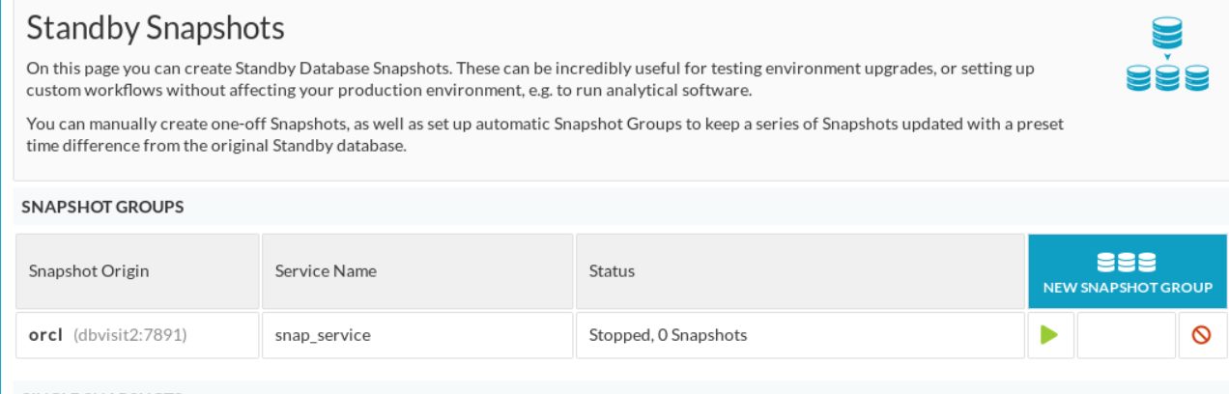Click the dbvisit2:7891 host label
1229x394 pixels.
pyautogui.click(x=129, y=336)
